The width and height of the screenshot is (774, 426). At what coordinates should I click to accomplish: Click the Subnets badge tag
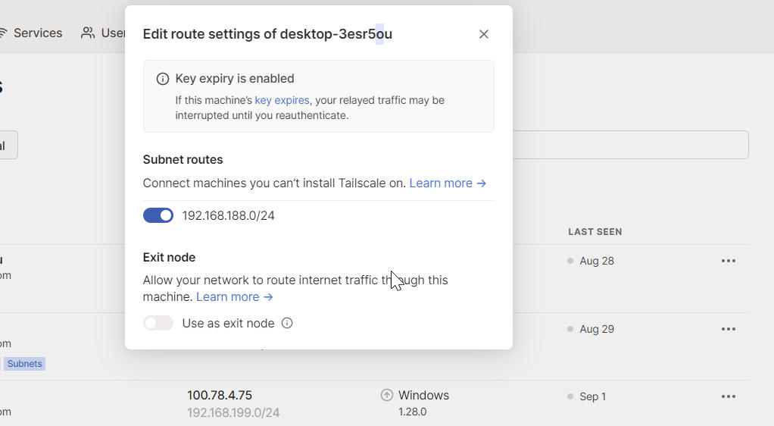25,364
